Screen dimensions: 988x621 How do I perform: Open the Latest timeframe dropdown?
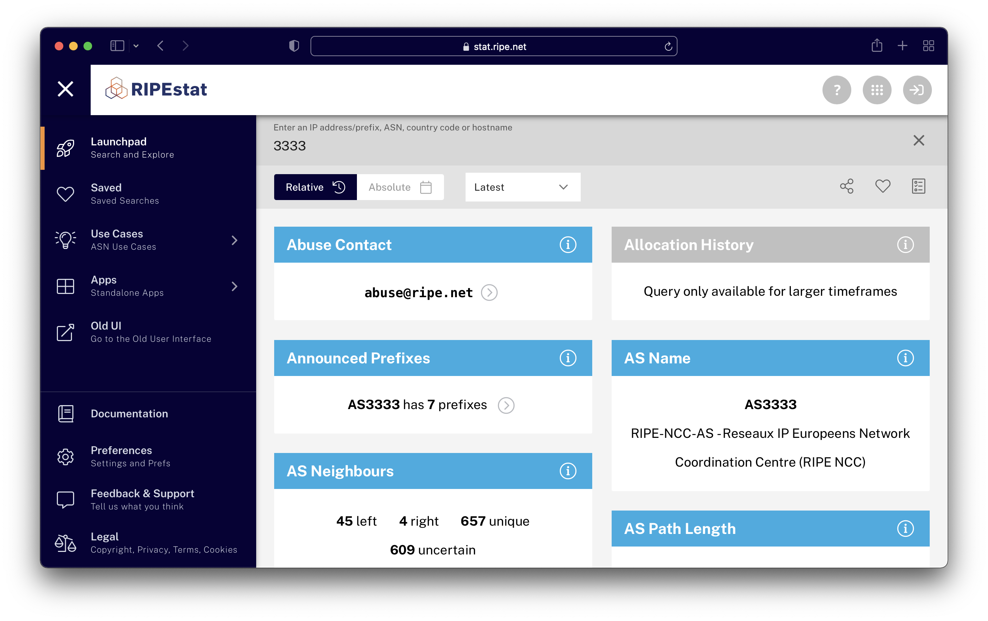pos(522,187)
